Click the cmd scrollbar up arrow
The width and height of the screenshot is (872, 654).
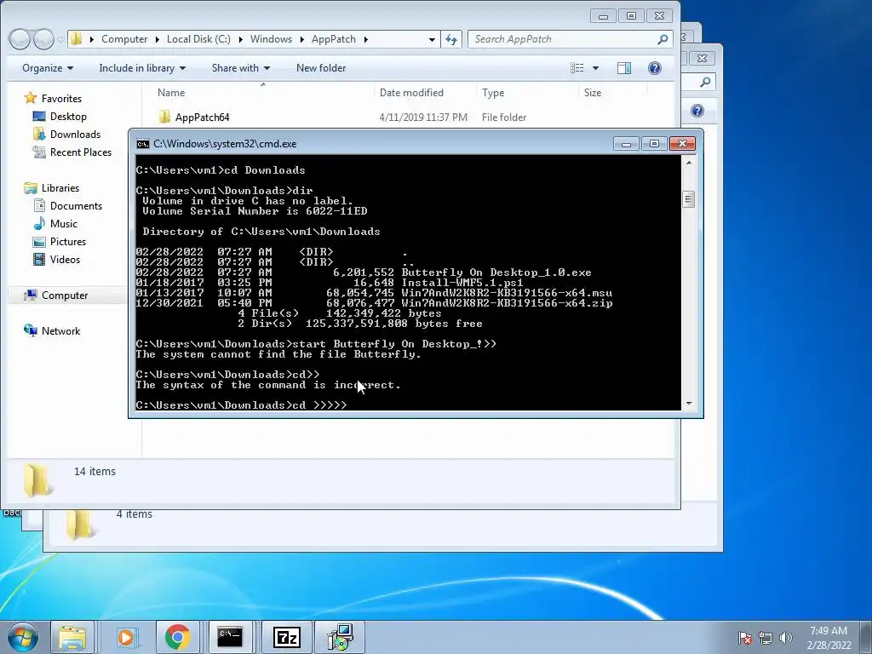tap(689, 163)
